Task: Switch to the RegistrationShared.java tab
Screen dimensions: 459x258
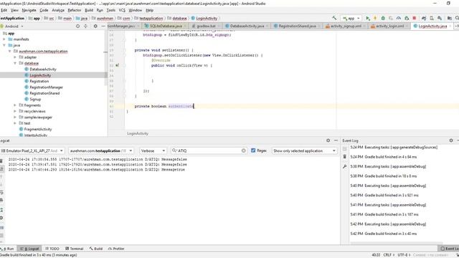Action: pos(297,26)
